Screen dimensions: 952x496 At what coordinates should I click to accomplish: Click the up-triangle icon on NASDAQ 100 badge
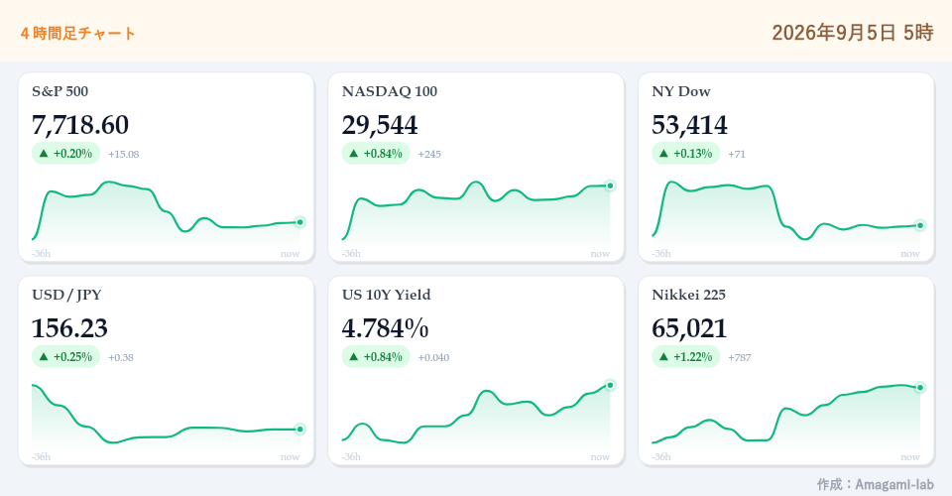pos(354,154)
